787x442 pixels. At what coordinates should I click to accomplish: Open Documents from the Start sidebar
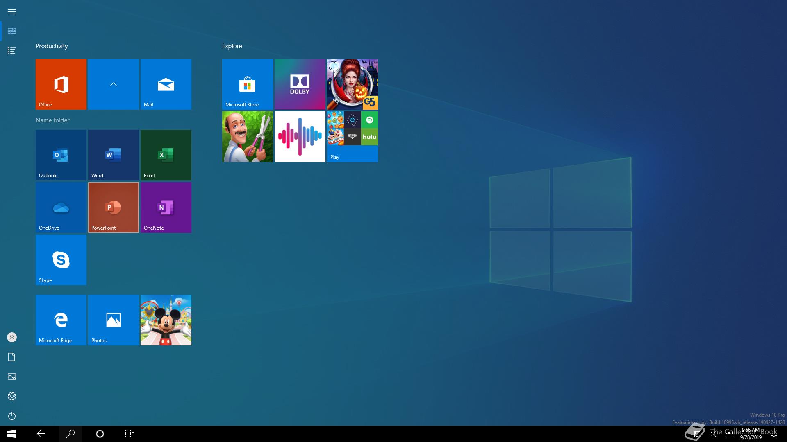point(12,357)
